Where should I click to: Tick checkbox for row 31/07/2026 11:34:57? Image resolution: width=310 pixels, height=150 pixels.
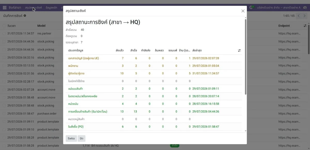(x=4, y=34)
